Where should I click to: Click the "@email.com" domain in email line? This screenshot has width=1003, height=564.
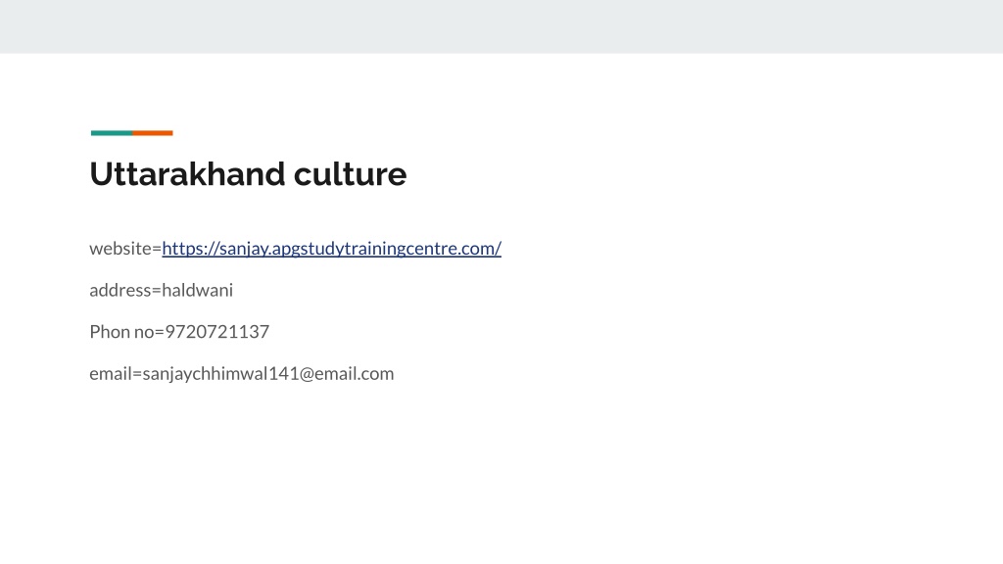346,373
